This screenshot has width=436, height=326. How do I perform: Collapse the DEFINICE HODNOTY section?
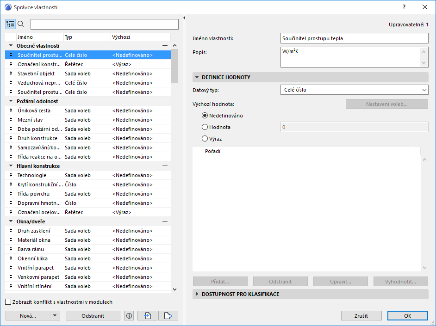click(x=197, y=77)
